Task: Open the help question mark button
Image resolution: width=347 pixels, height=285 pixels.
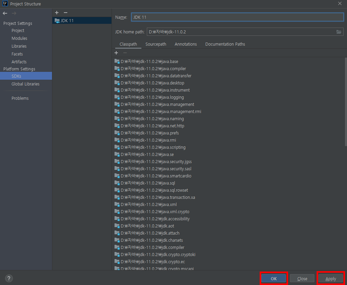Action: pyautogui.click(x=9, y=278)
